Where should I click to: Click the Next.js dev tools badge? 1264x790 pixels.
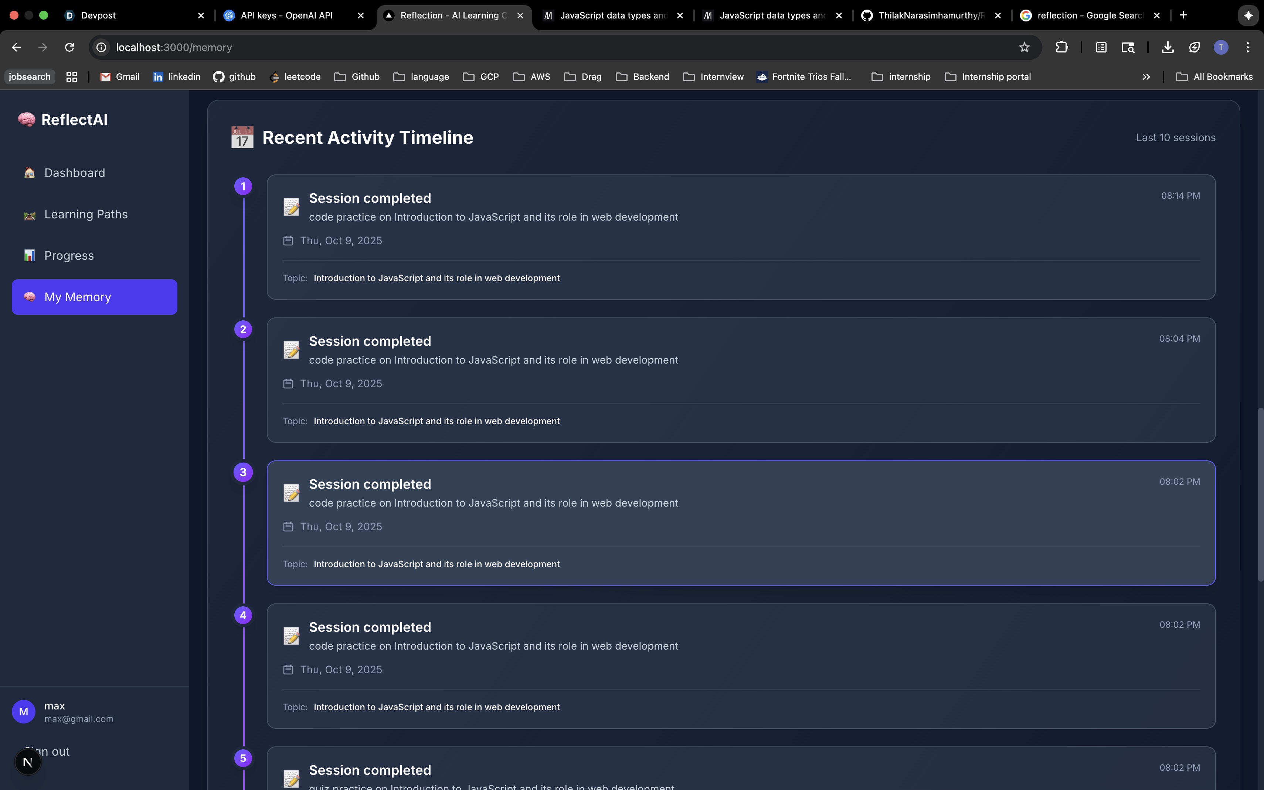28,762
